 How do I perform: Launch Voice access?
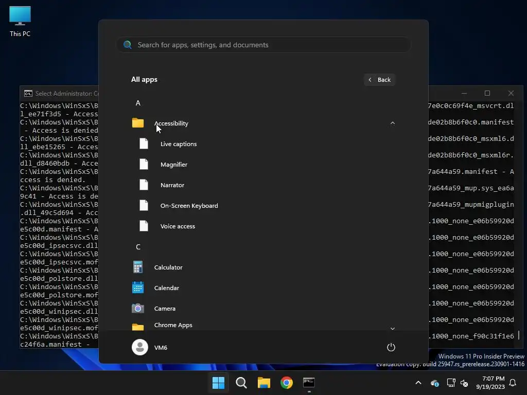[178, 226]
